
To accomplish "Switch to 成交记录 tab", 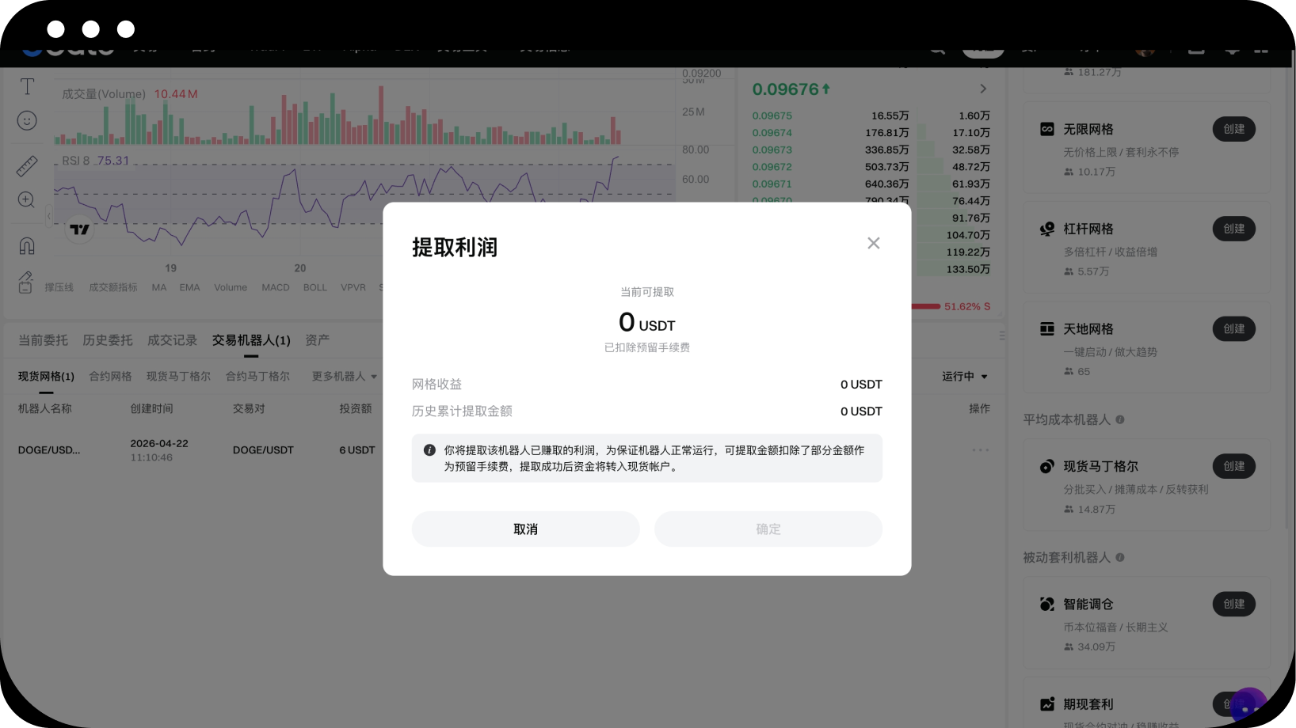I will pyautogui.click(x=172, y=340).
